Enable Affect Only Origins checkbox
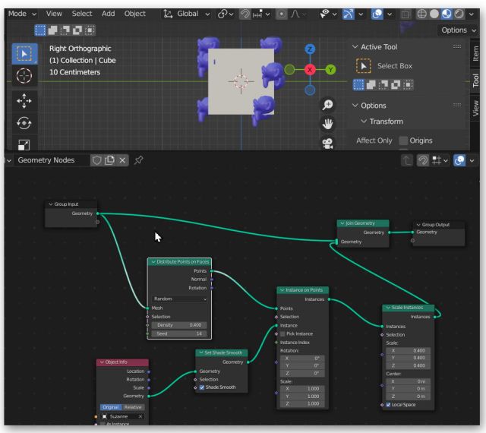The height and width of the screenshot is (433, 486). click(x=403, y=141)
